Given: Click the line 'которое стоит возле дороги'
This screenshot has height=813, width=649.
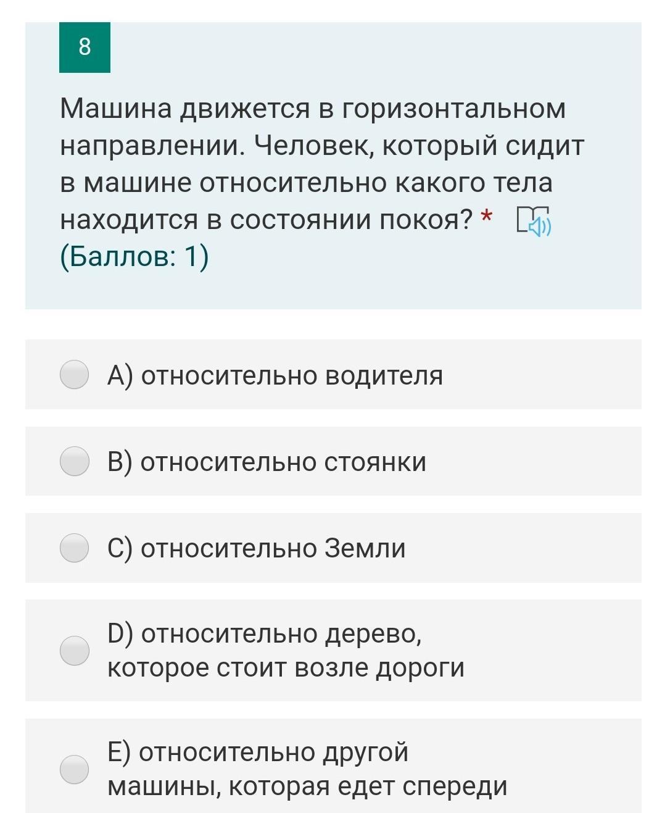Looking at the screenshot, I should (286, 667).
